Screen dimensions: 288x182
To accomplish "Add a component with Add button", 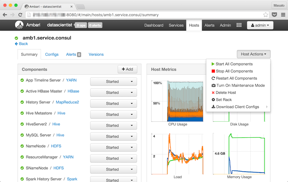I will click(127, 69).
